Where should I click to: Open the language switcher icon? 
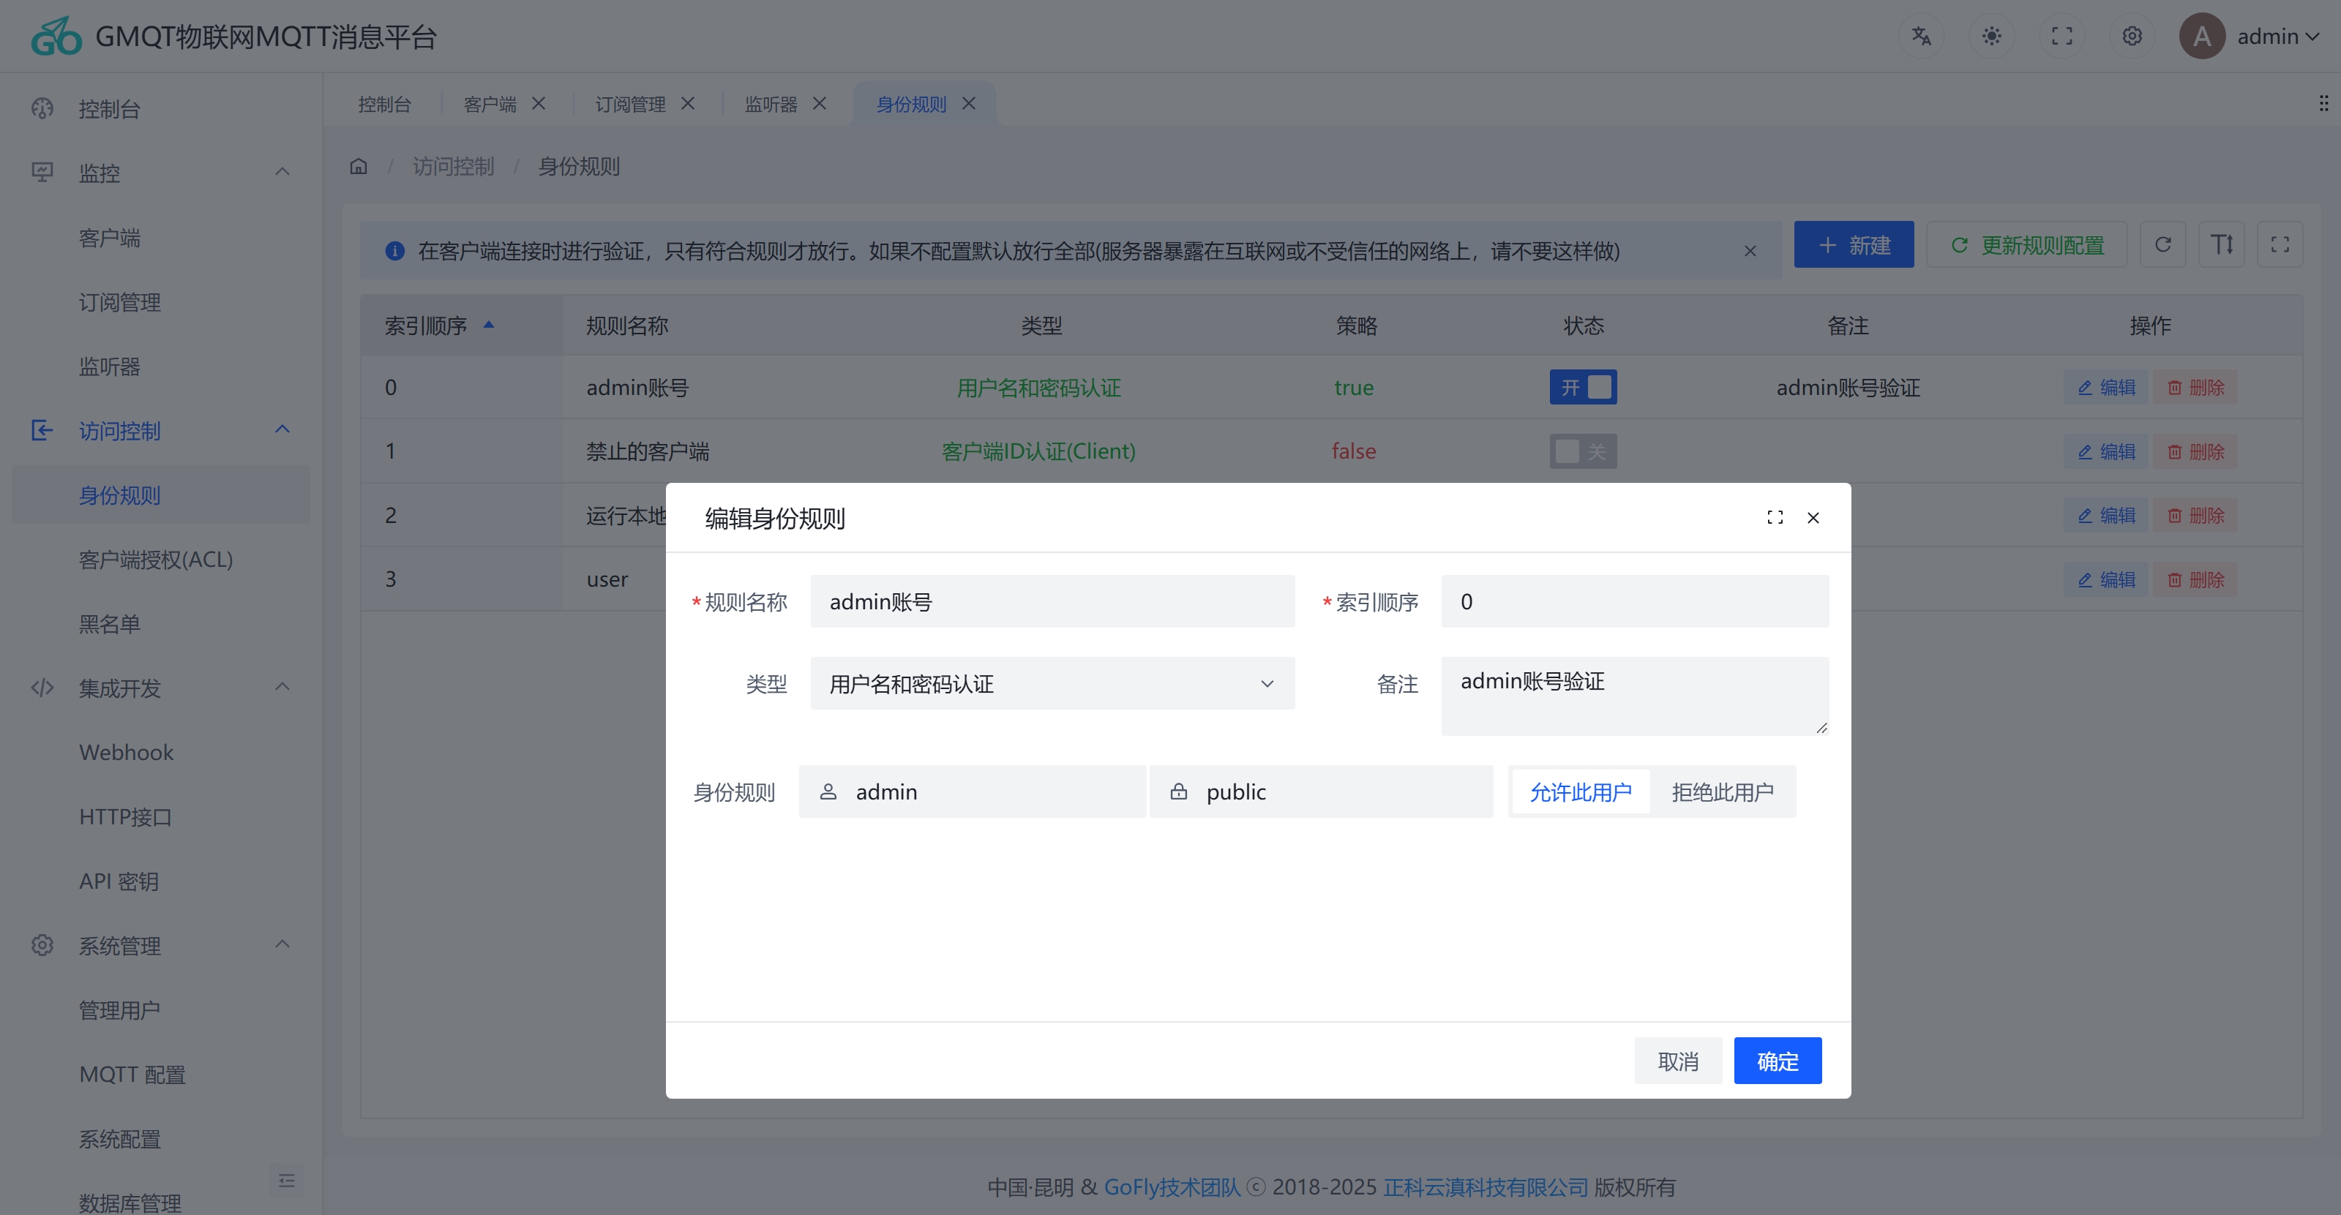click(1921, 37)
